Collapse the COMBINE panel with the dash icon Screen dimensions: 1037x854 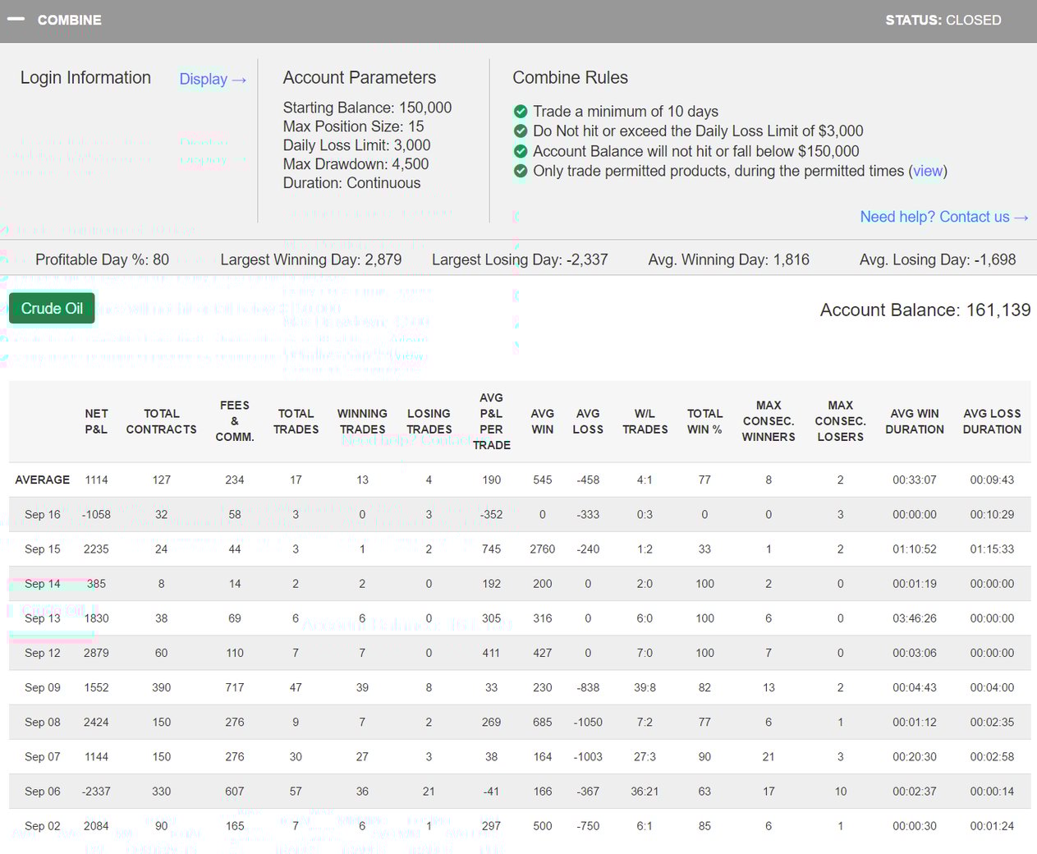[x=16, y=20]
